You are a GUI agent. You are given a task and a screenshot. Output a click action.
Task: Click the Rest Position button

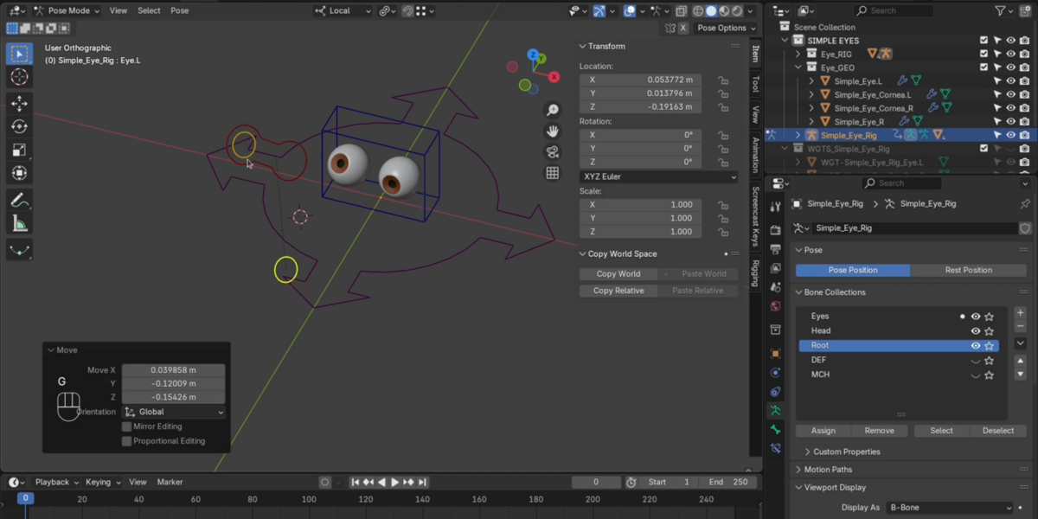[968, 270]
